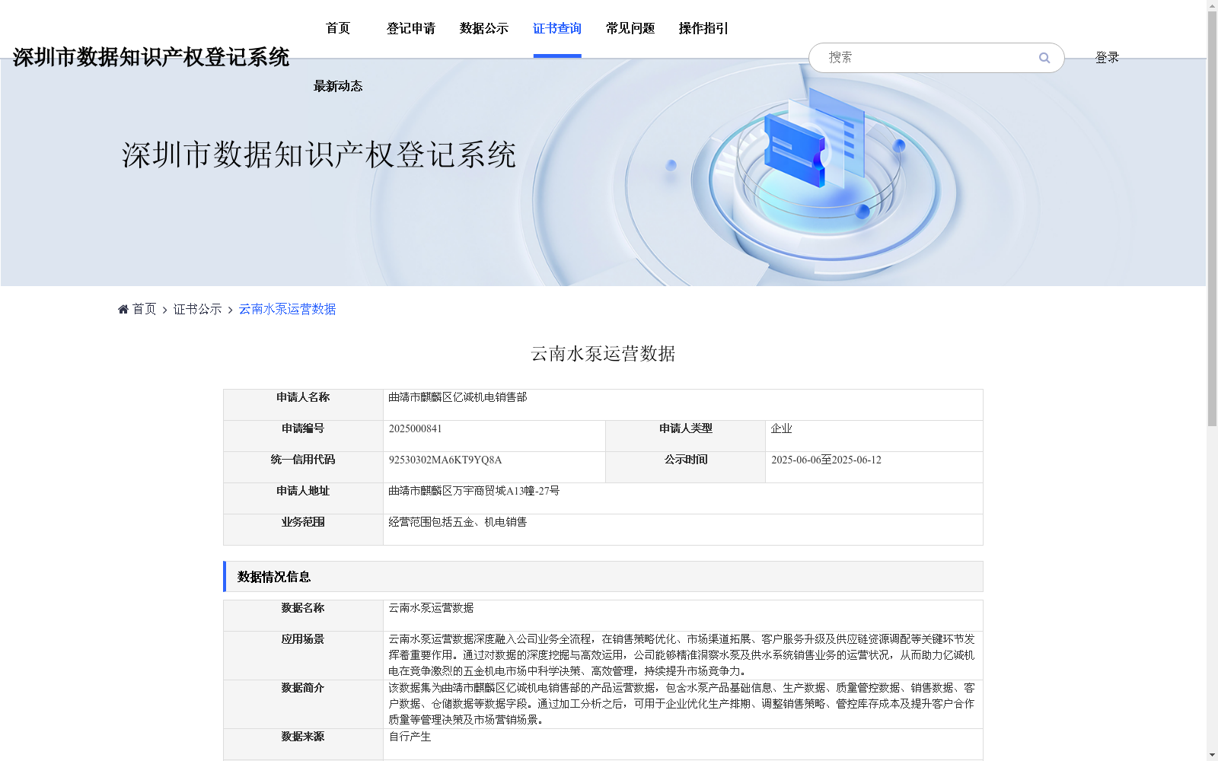Click 云南水泵运营数据 breadcrumb link
This screenshot has height=761, width=1218.
[288, 309]
